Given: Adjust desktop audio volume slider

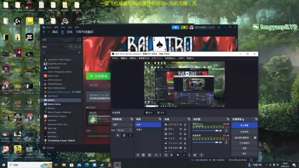Looking at the screenshot, I should (x=205, y=142).
